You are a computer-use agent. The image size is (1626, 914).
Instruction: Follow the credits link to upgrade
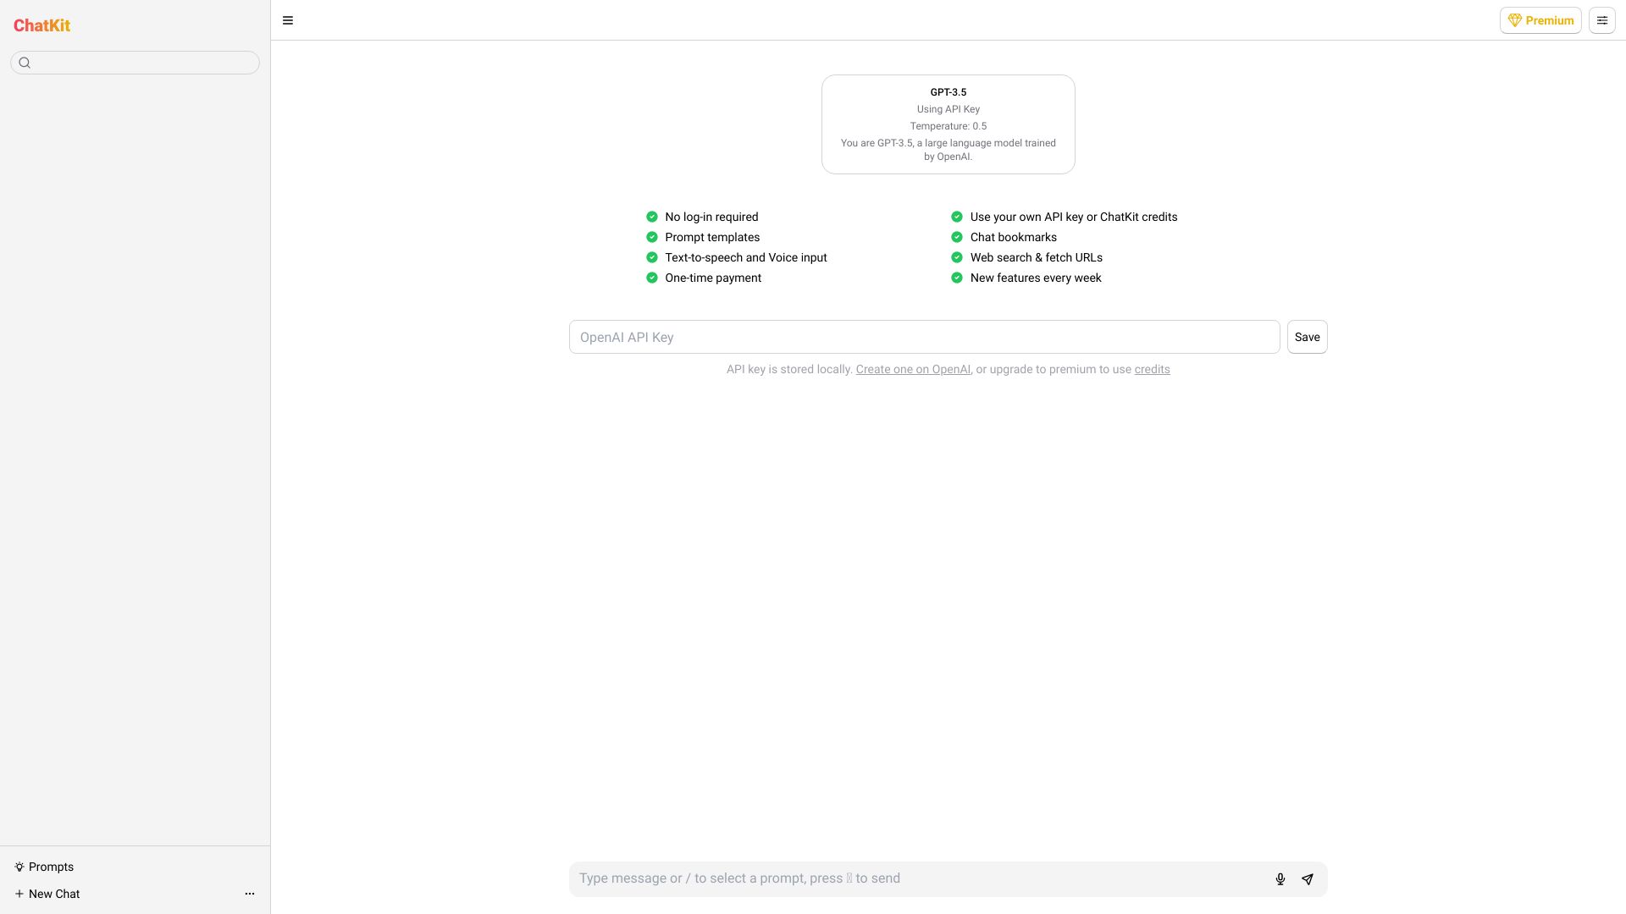[1152, 369]
